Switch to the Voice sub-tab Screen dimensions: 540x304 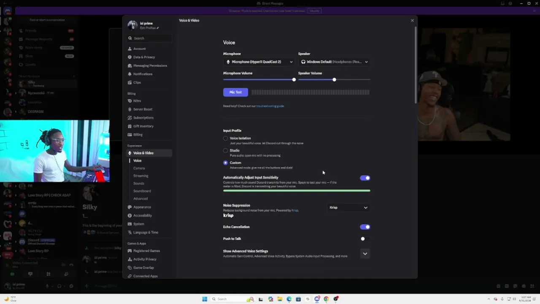pos(138,160)
